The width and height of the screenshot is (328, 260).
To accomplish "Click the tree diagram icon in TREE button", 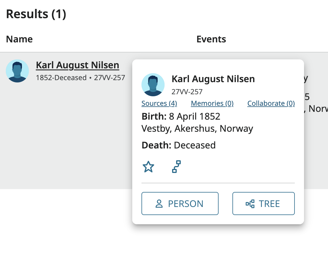I will click(x=250, y=204).
